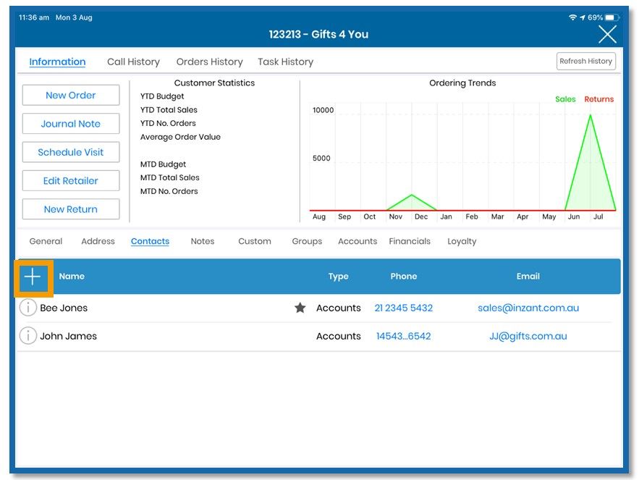This screenshot has width=639, height=480.
Task: Click the Email column header
Action: (528, 276)
